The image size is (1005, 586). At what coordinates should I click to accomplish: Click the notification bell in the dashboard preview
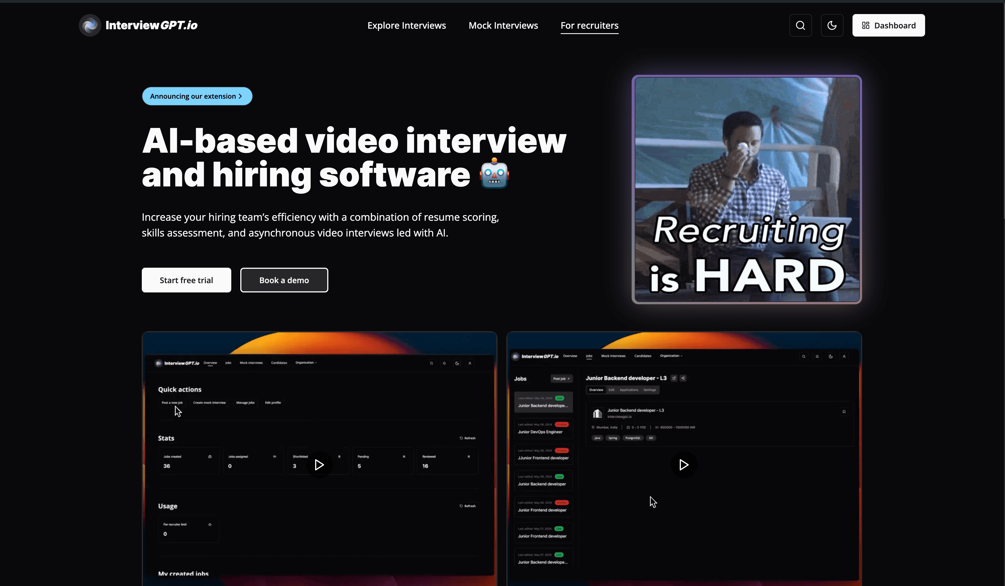click(x=444, y=364)
